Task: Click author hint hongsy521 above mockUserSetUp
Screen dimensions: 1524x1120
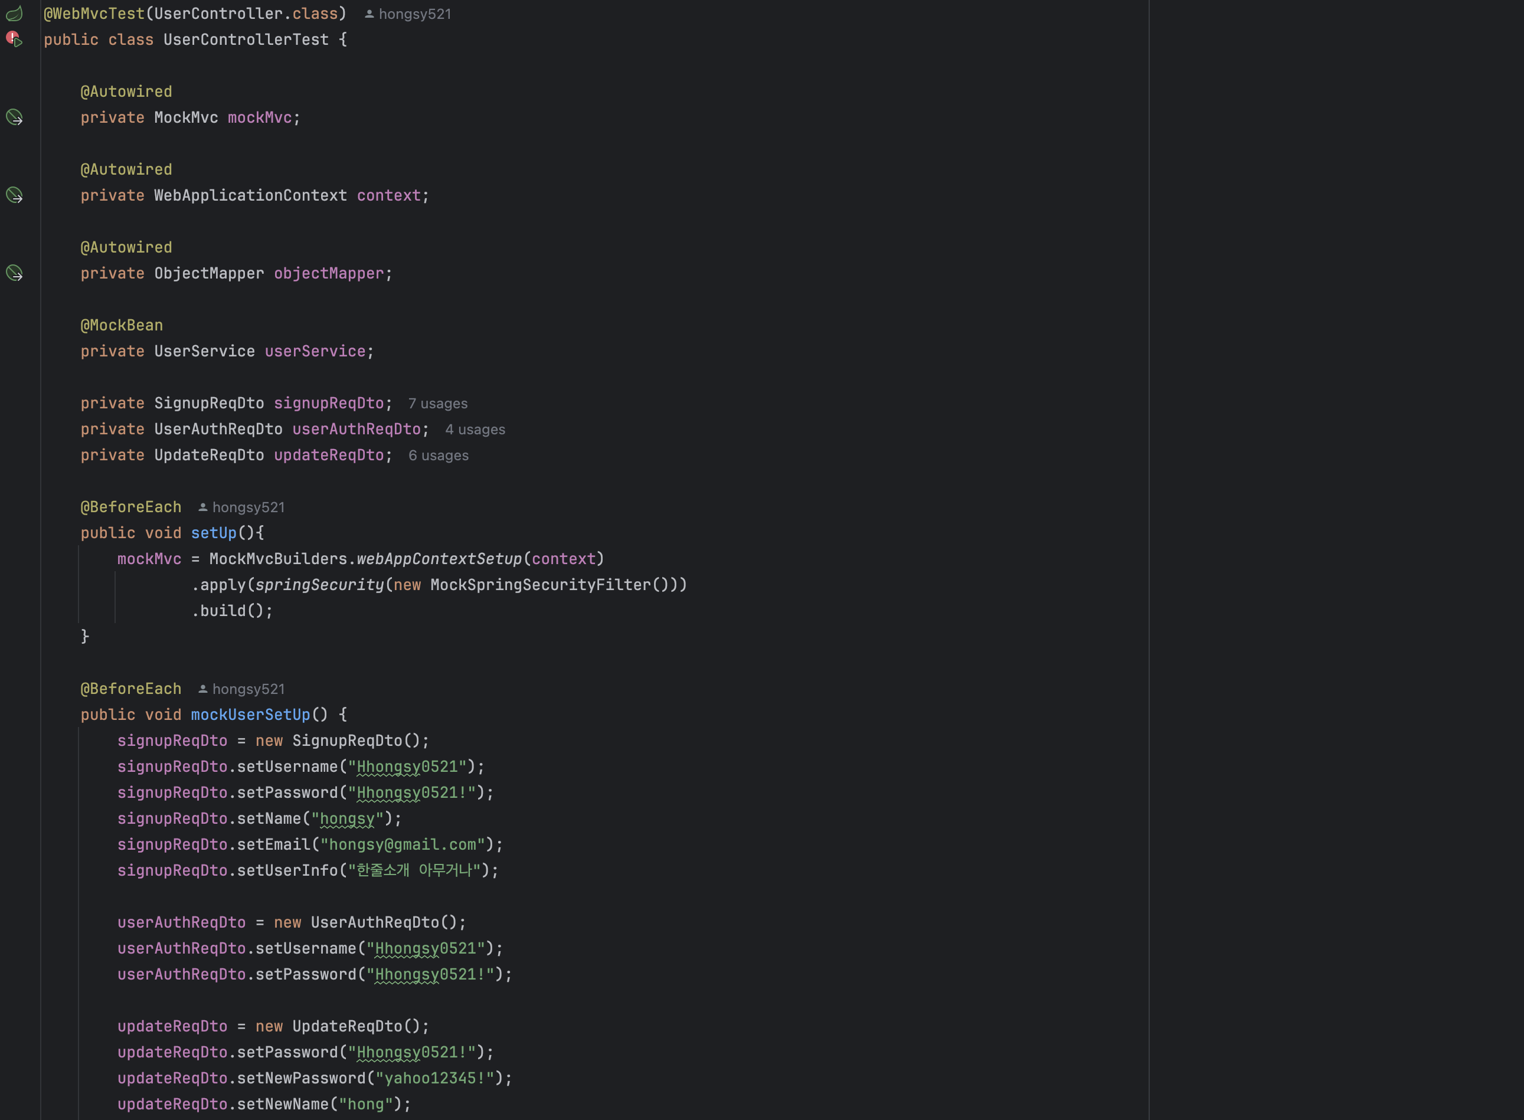Action: 241,689
